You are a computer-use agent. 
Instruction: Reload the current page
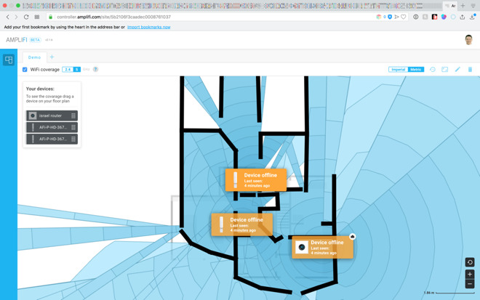pyautogui.click(x=26, y=17)
